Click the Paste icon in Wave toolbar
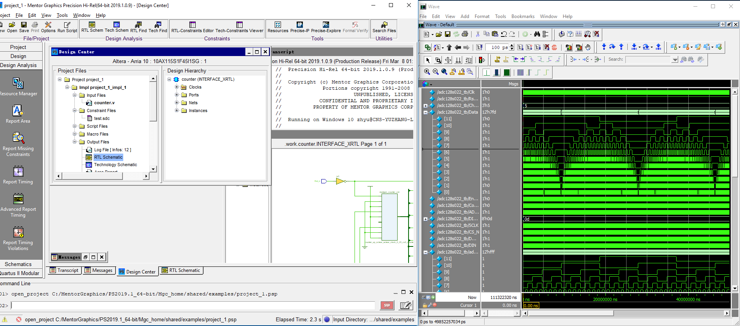The width and height of the screenshot is (740, 326). pyautogui.click(x=495, y=34)
